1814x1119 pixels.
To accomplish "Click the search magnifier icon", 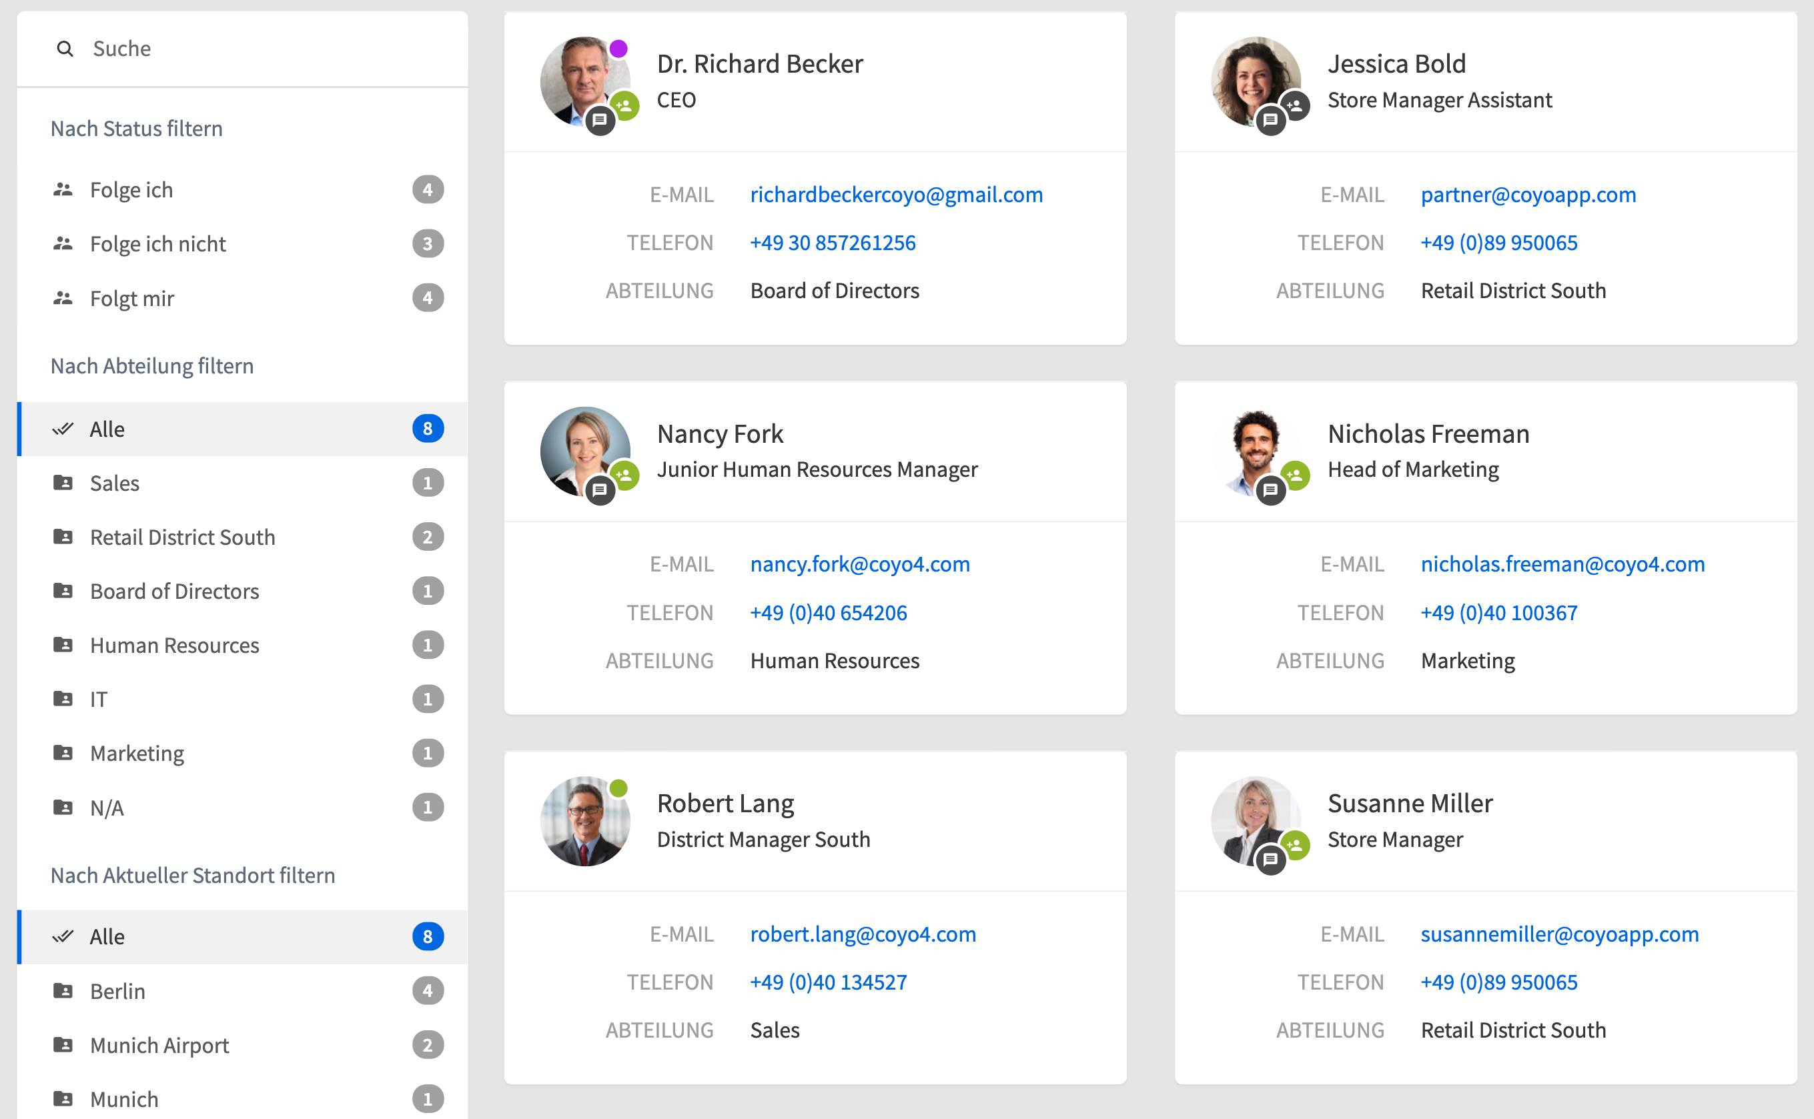I will click(x=65, y=49).
